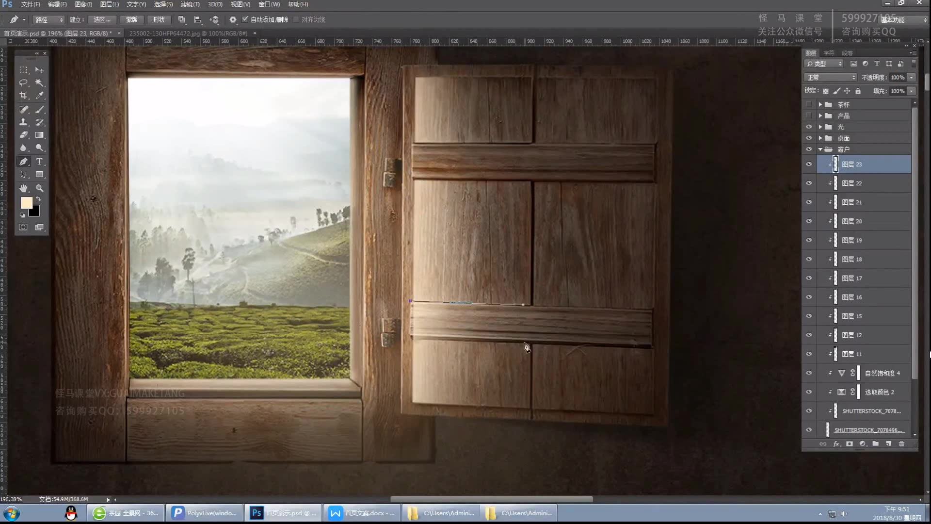The image size is (931, 524).
Task: Open the blend mode 正常 dropdown
Action: 831,78
